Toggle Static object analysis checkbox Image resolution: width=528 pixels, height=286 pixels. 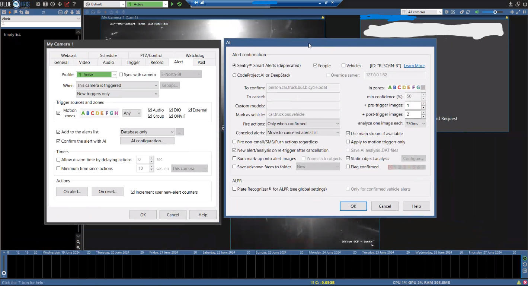point(348,159)
